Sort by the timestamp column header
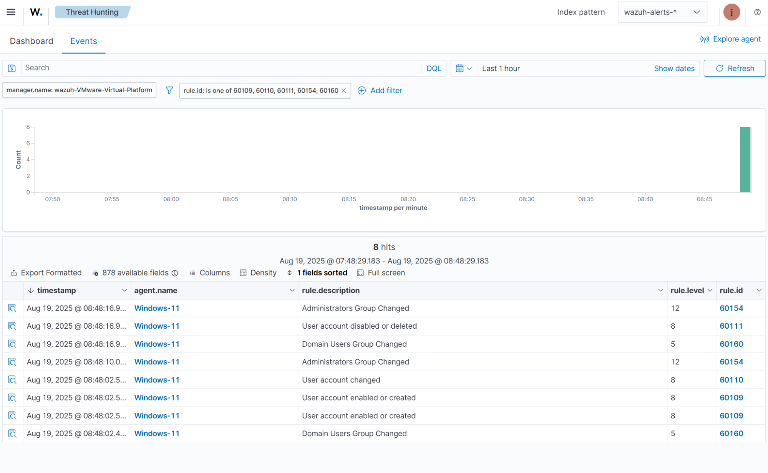The height and width of the screenshot is (473, 768). (x=56, y=290)
